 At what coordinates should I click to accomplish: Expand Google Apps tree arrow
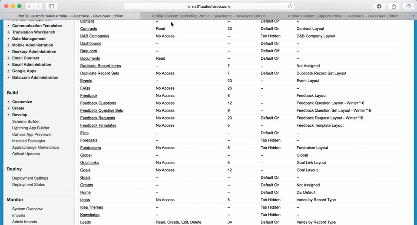point(9,71)
